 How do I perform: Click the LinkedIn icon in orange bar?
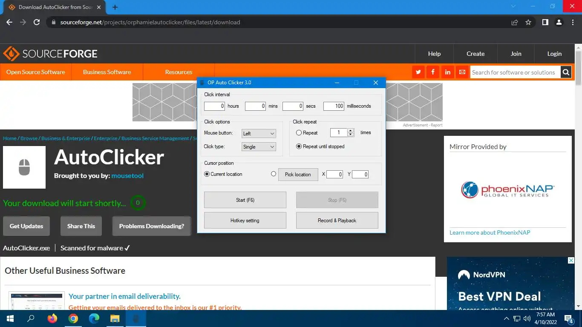(x=447, y=72)
